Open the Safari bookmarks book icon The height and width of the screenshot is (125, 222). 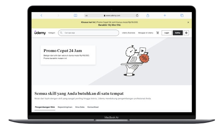(x=75, y=15)
